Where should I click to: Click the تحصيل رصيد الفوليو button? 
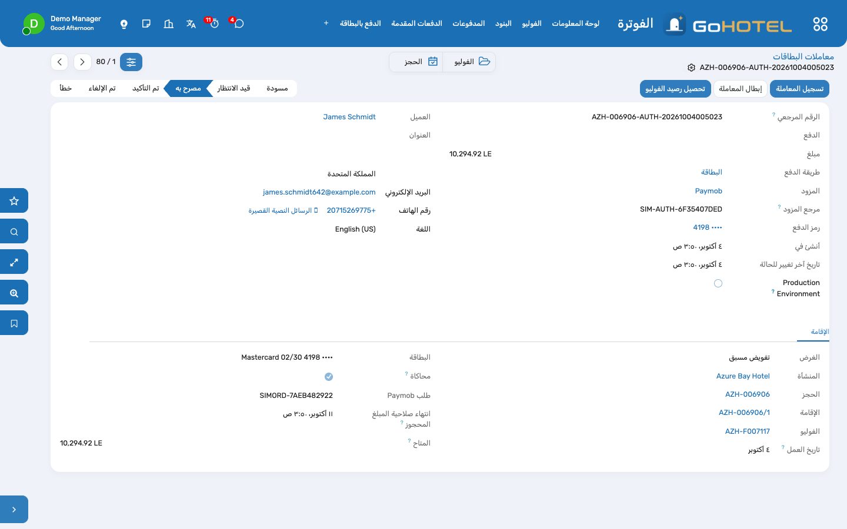tap(675, 89)
